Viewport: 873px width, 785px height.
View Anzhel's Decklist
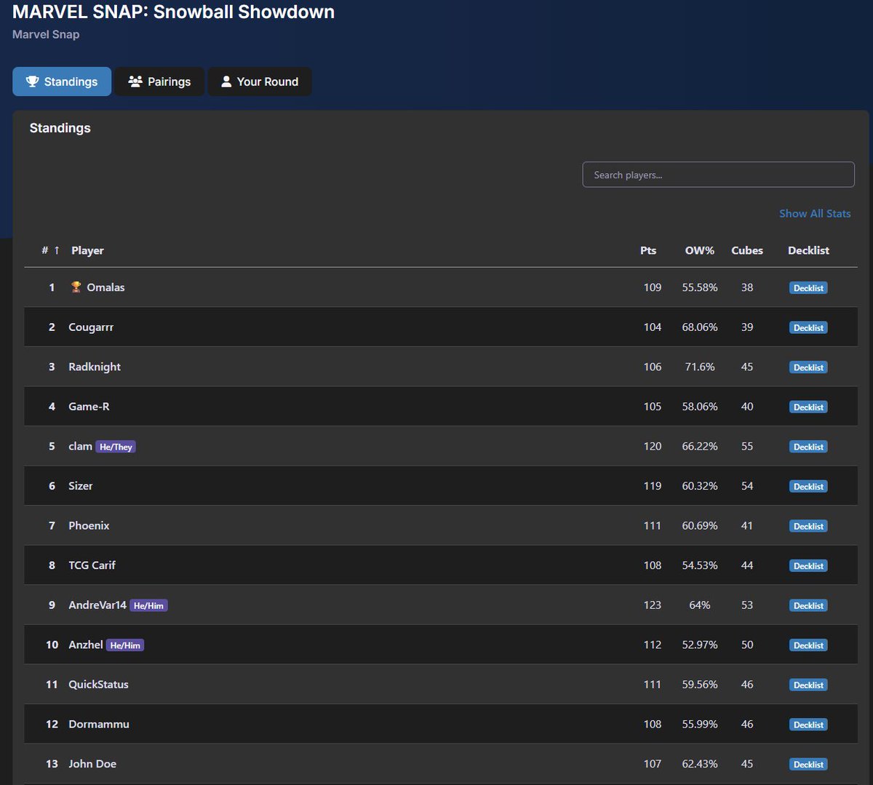click(x=808, y=645)
